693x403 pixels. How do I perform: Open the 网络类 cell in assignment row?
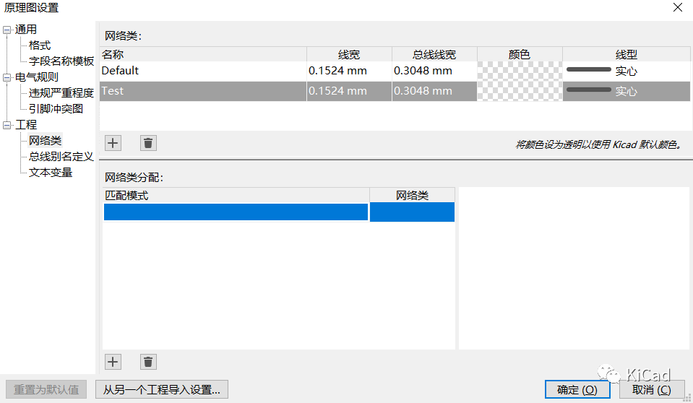[413, 212]
